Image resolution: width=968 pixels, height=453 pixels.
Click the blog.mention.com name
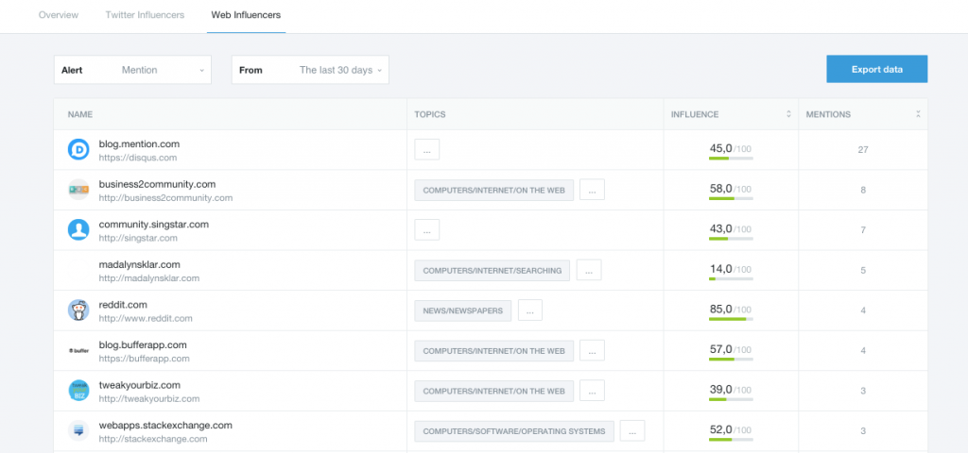tap(139, 144)
